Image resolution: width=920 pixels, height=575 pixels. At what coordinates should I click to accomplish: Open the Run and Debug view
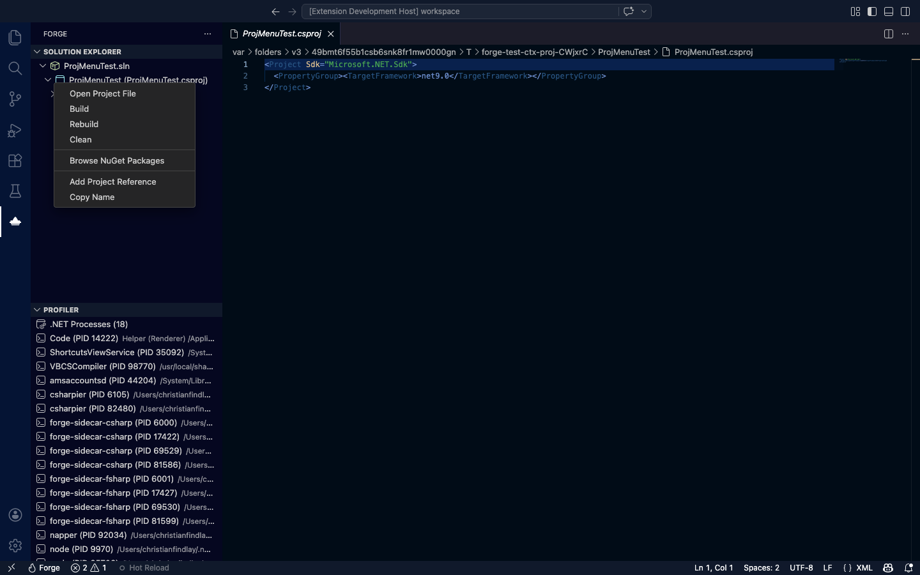[15, 130]
